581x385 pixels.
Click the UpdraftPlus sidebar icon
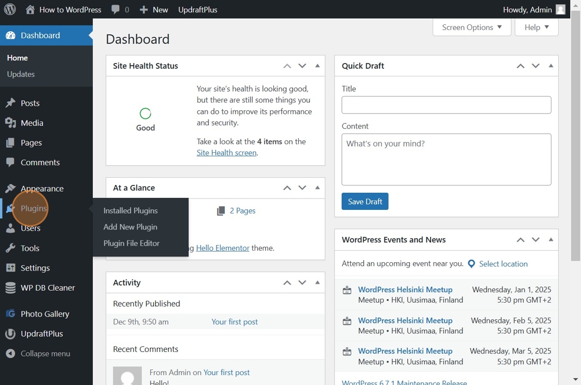tap(10, 334)
